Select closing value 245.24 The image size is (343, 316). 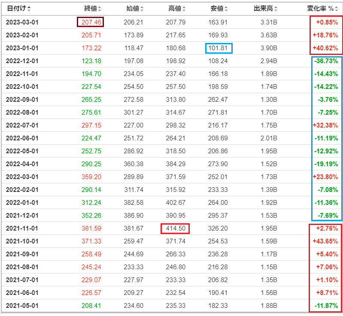point(91,267)
